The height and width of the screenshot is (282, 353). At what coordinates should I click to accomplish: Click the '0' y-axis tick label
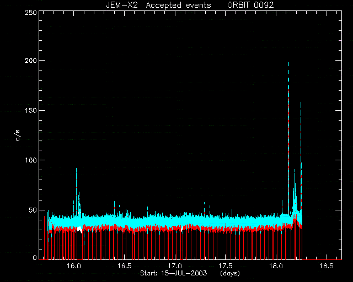point(35,257)
